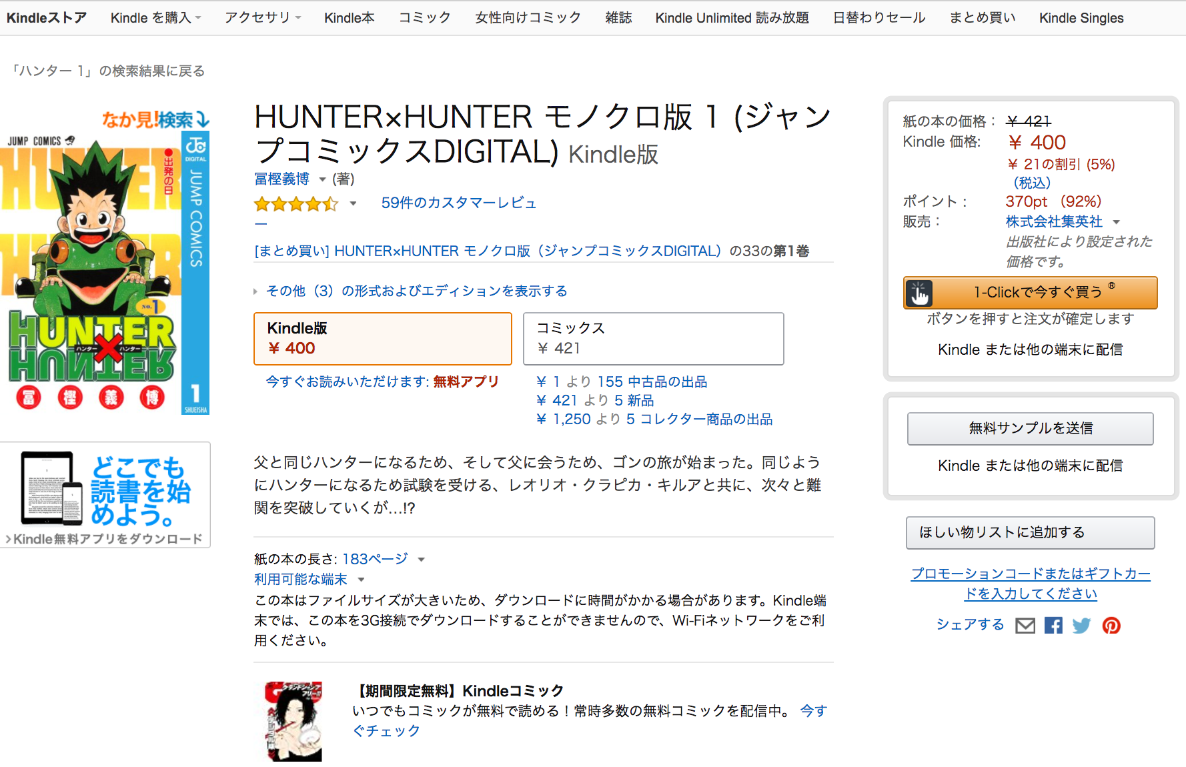
Task: Expand the author 冨樫義博 dropdown arrow
Action: [x=322, y=179]
